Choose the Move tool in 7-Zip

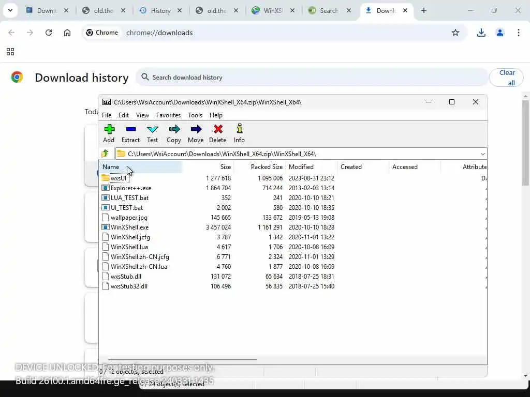196,133
